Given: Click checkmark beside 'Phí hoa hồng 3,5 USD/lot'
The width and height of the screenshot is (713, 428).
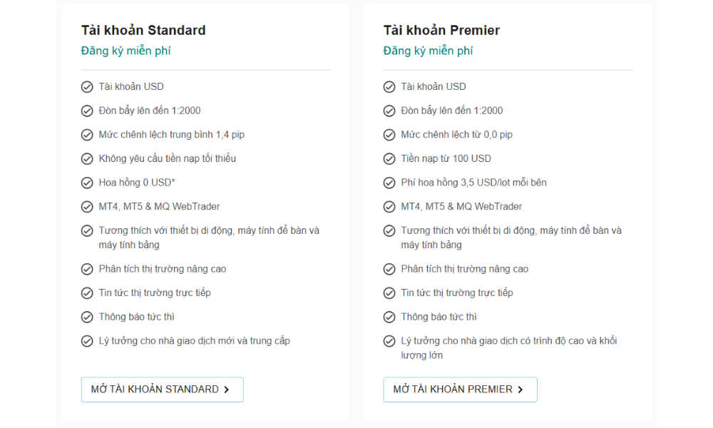Looking at the screenshot, I should 389,183.
